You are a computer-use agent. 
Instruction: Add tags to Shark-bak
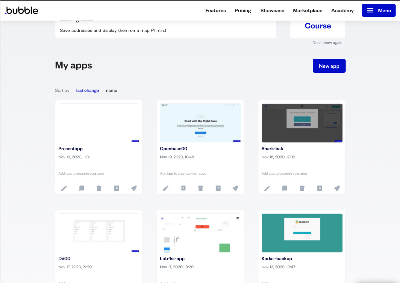(284, 174)
